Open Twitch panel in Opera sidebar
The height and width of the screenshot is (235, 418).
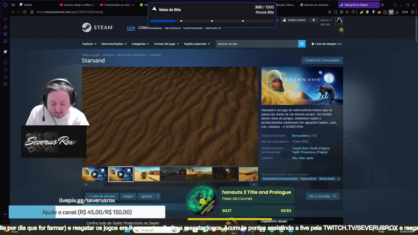click(x=5, y=52)
